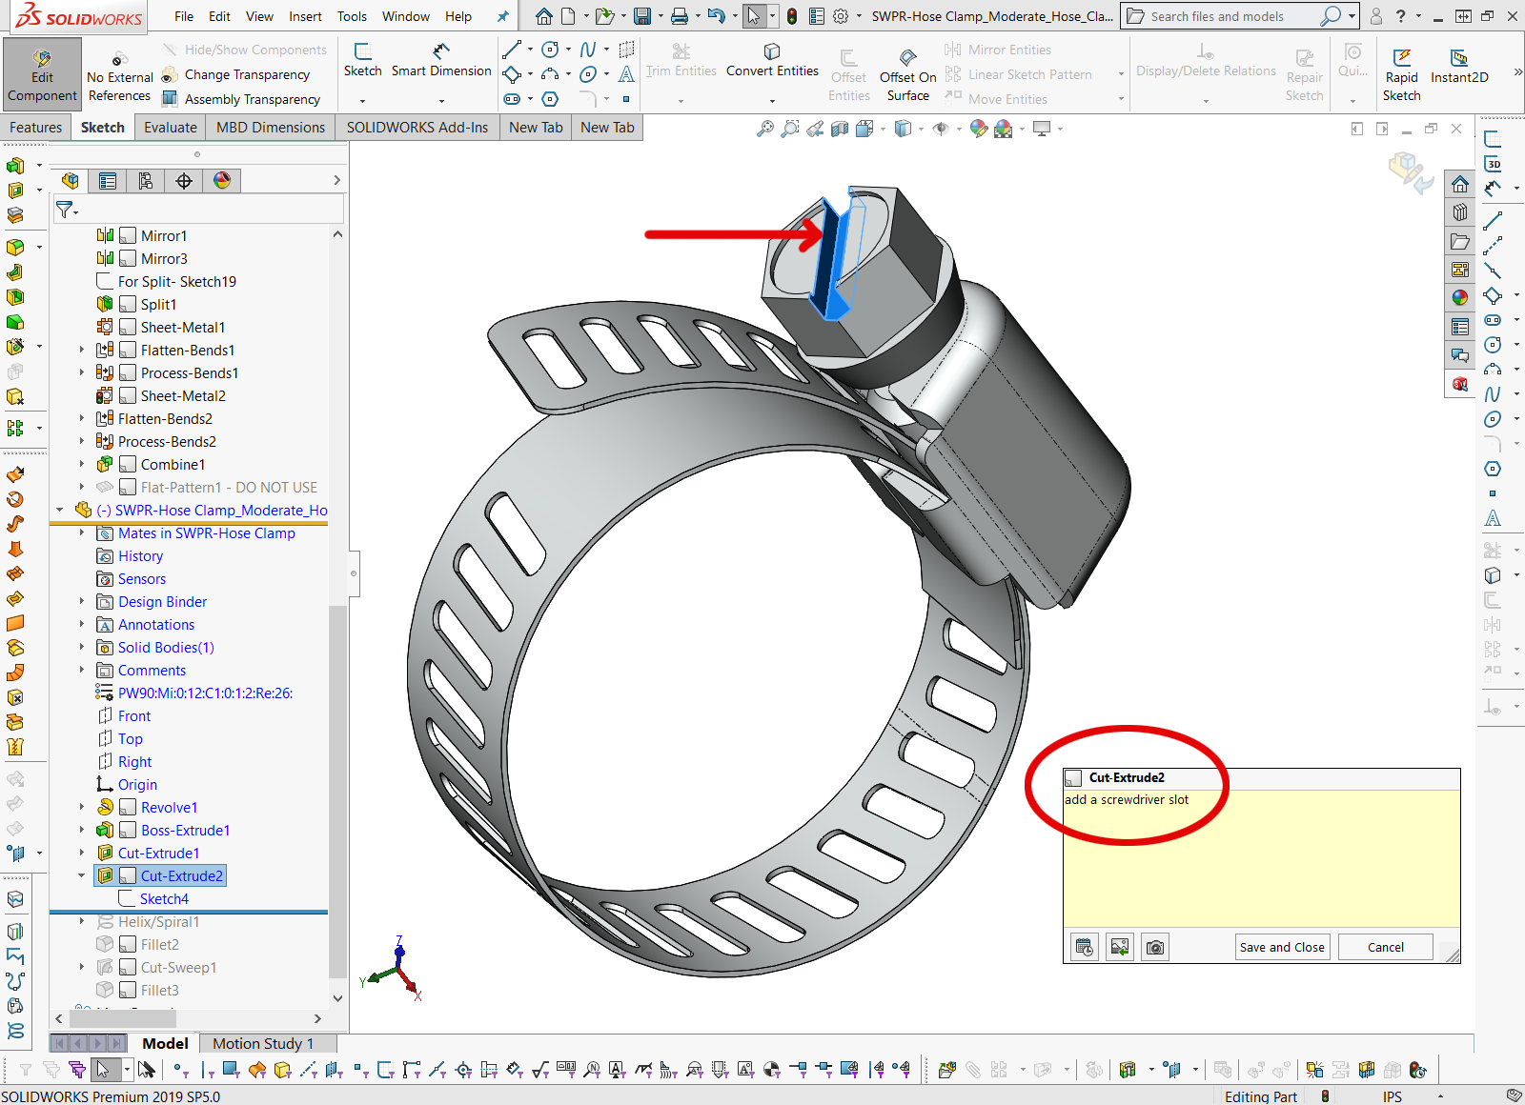The height and width of the screenshot is (1105, 1525).
Task: Click Assembly Transparency
Action: tap(242, 99)
